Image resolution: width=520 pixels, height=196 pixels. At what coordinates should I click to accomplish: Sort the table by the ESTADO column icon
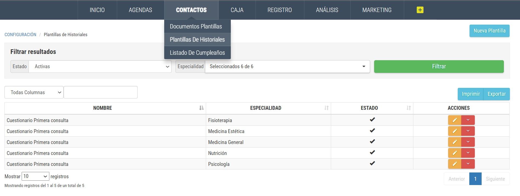click(x=409, y=108)
